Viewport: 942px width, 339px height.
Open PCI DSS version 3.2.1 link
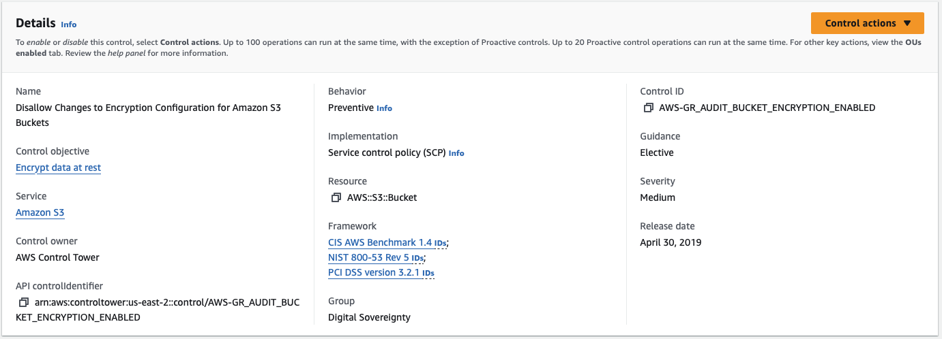374,272
